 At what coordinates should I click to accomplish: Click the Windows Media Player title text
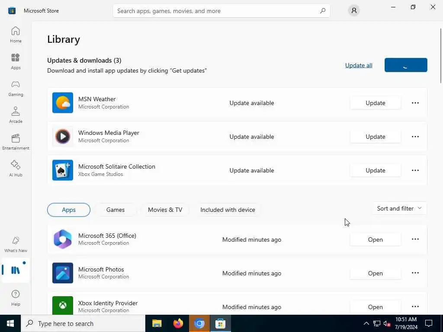pos(109,133)
